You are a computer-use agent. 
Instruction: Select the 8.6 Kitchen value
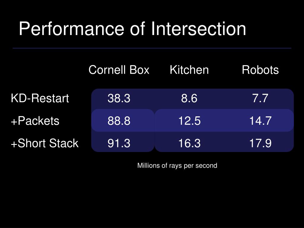(x=189, y=98)
